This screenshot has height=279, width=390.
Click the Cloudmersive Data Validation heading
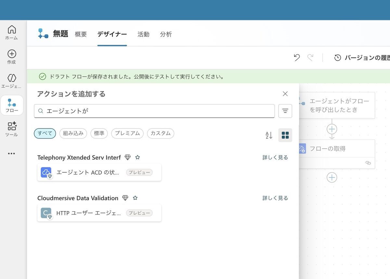tap(78, 198)
